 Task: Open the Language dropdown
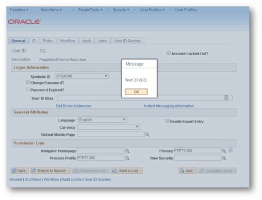102,120
